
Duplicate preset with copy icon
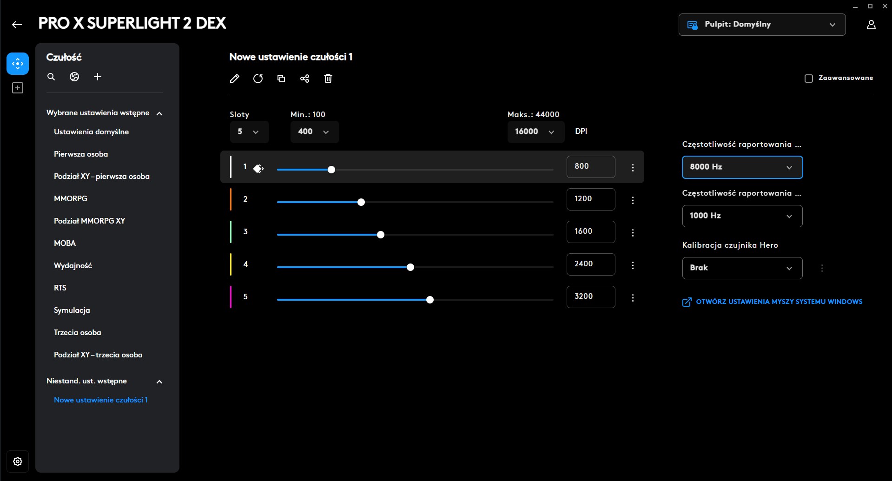point(281,79)
